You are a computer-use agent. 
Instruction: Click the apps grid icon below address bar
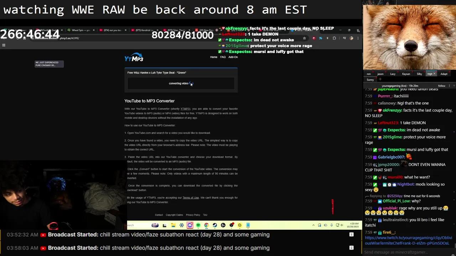(x=4, y=45)
